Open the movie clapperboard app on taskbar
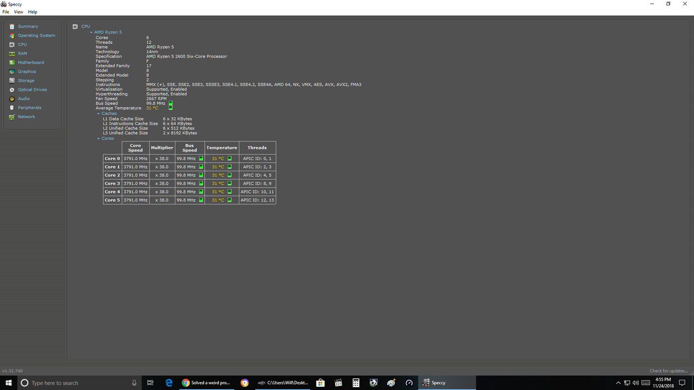The image size is (694, 390). point(338,382)
